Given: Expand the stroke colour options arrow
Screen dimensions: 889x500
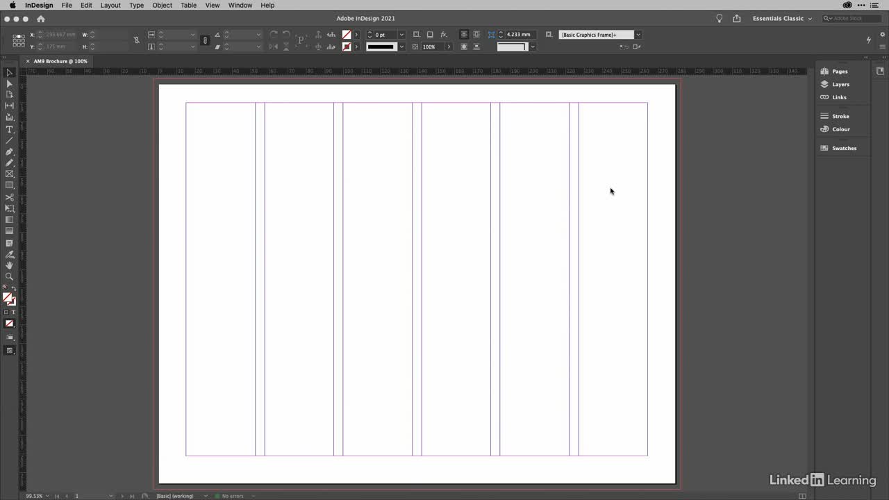Looking at the screenshot, I should click(356, 47).
